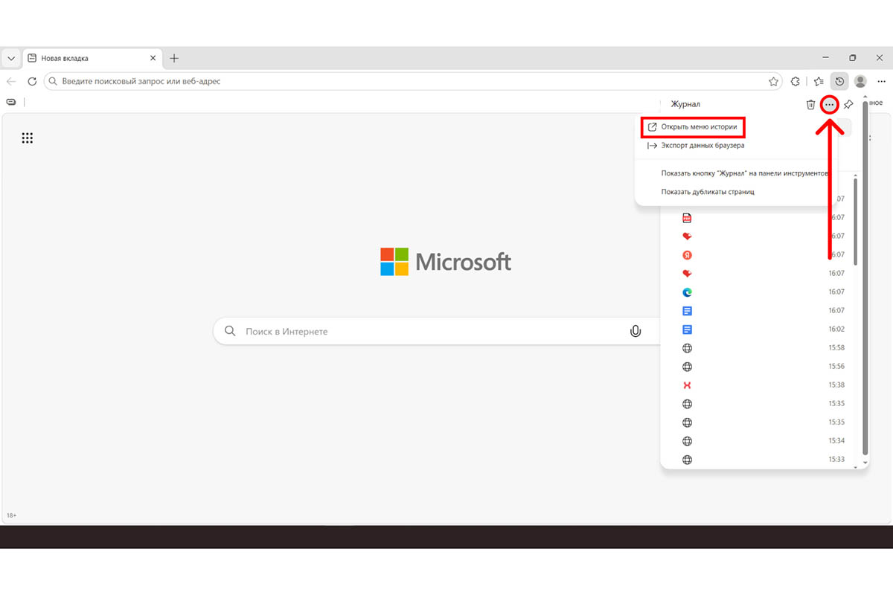Open Журнал panel more options button

pyautogui.click(x=830, y=105)
